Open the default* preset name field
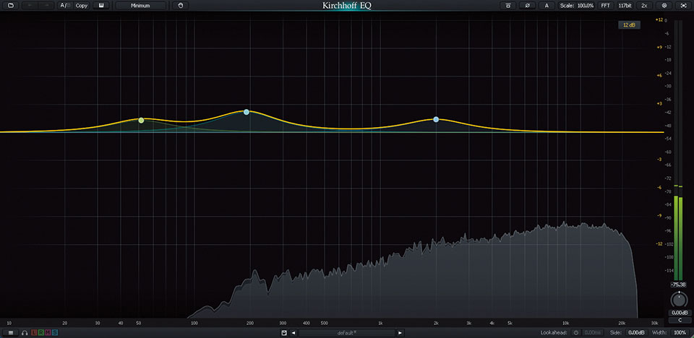Screen dimensions: 694x338 [346, 332]
